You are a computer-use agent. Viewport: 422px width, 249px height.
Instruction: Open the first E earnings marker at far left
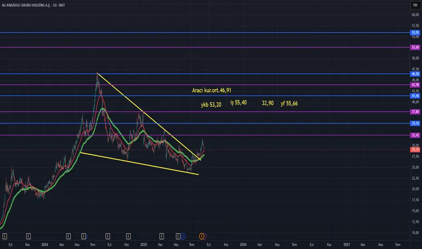5,236
